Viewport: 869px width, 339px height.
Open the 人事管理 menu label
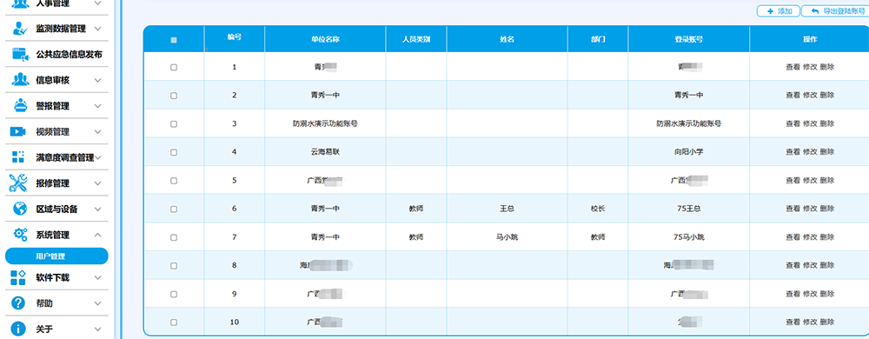pos(53,3)
